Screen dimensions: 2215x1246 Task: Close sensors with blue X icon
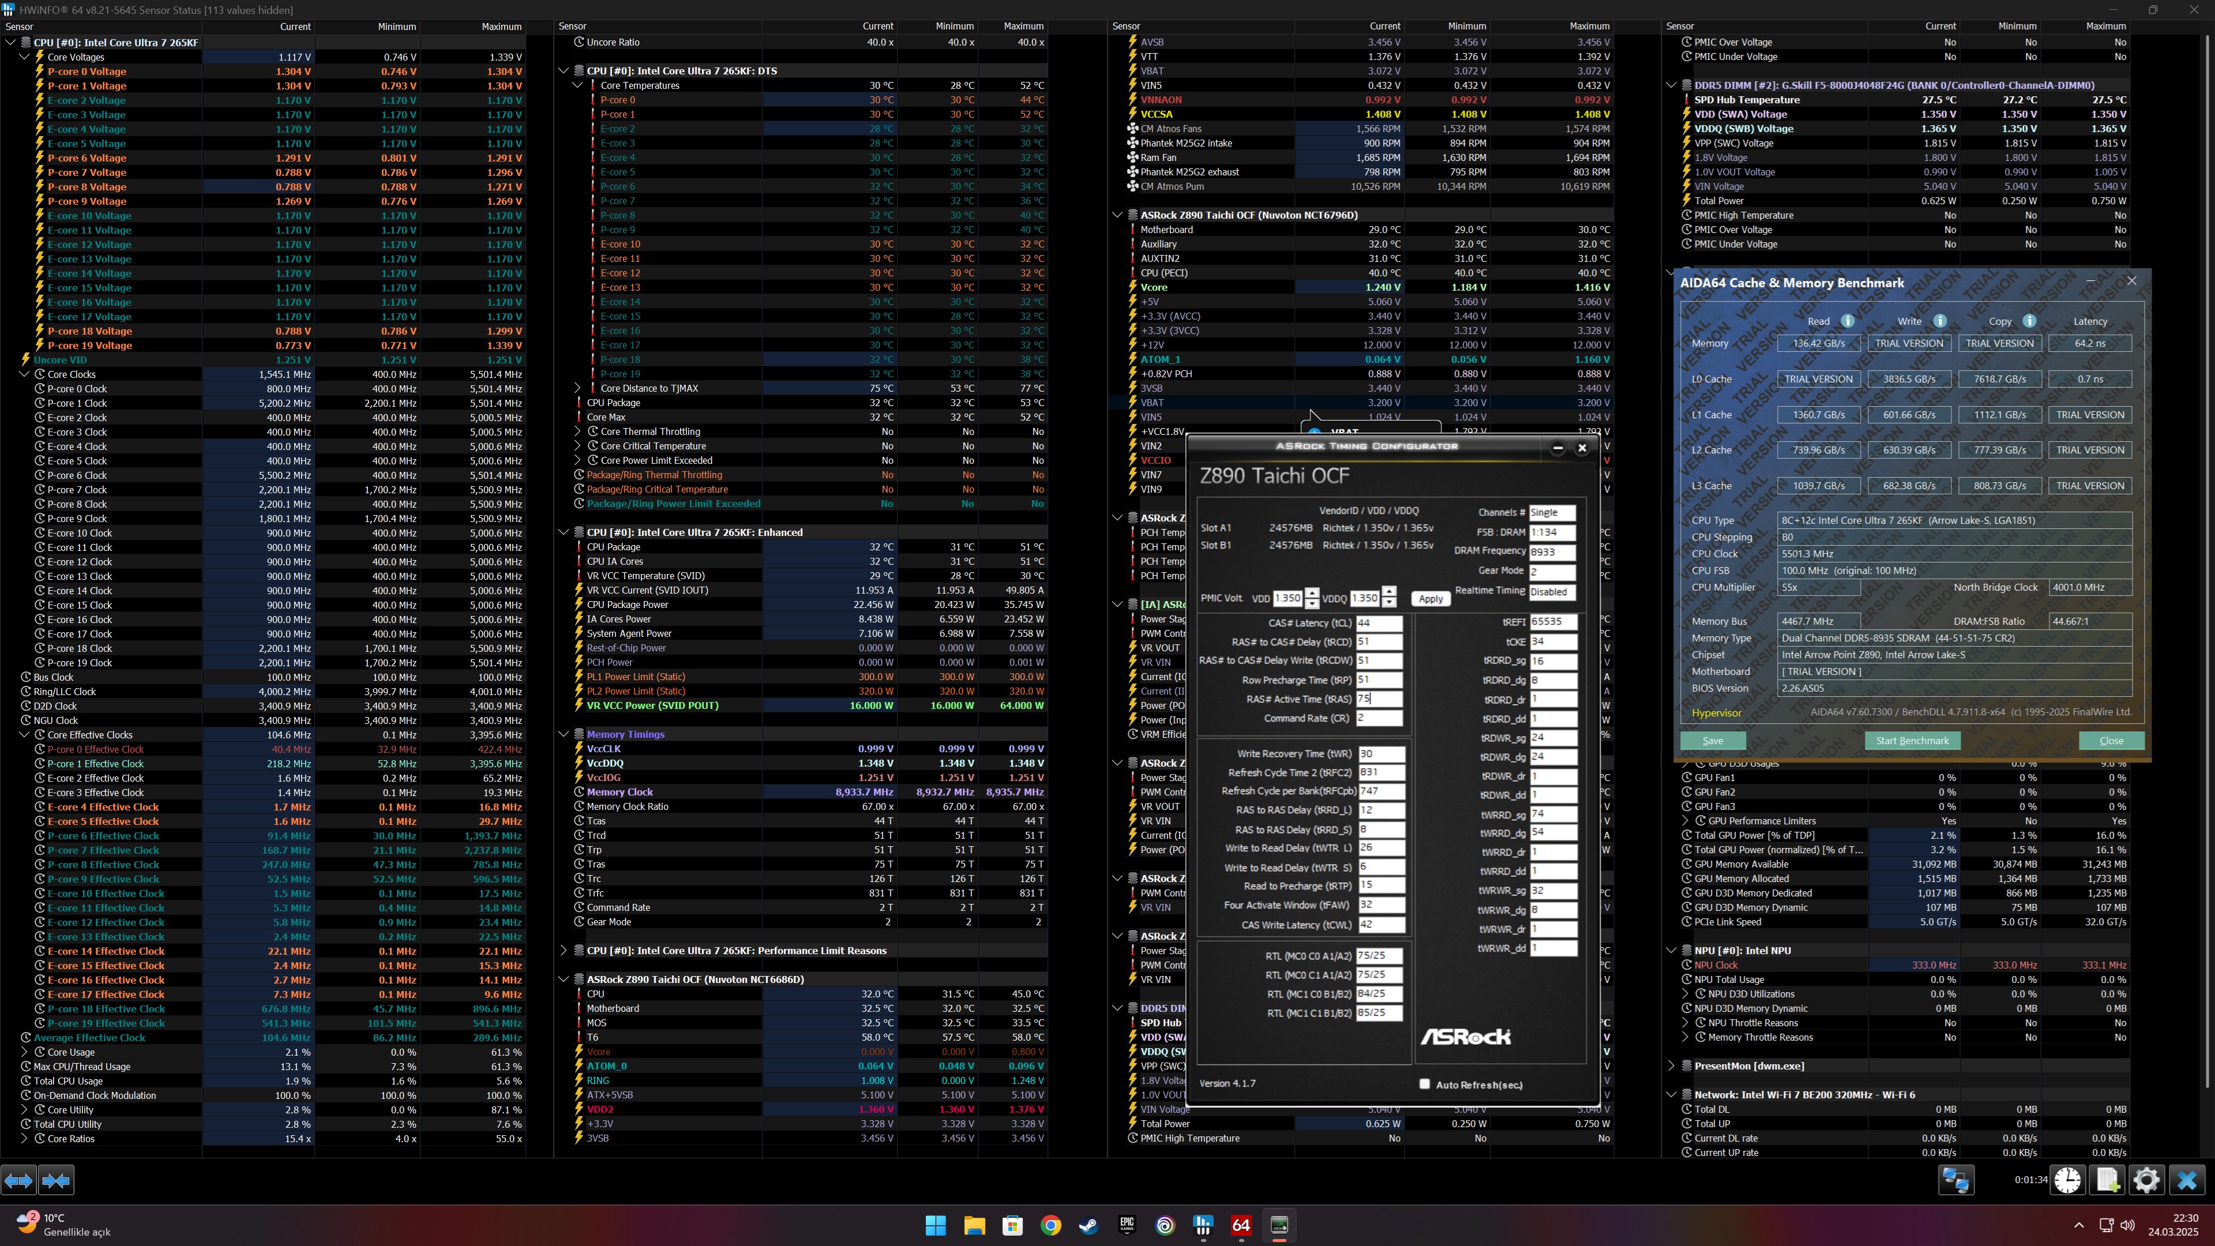tap(2187, 1181)
